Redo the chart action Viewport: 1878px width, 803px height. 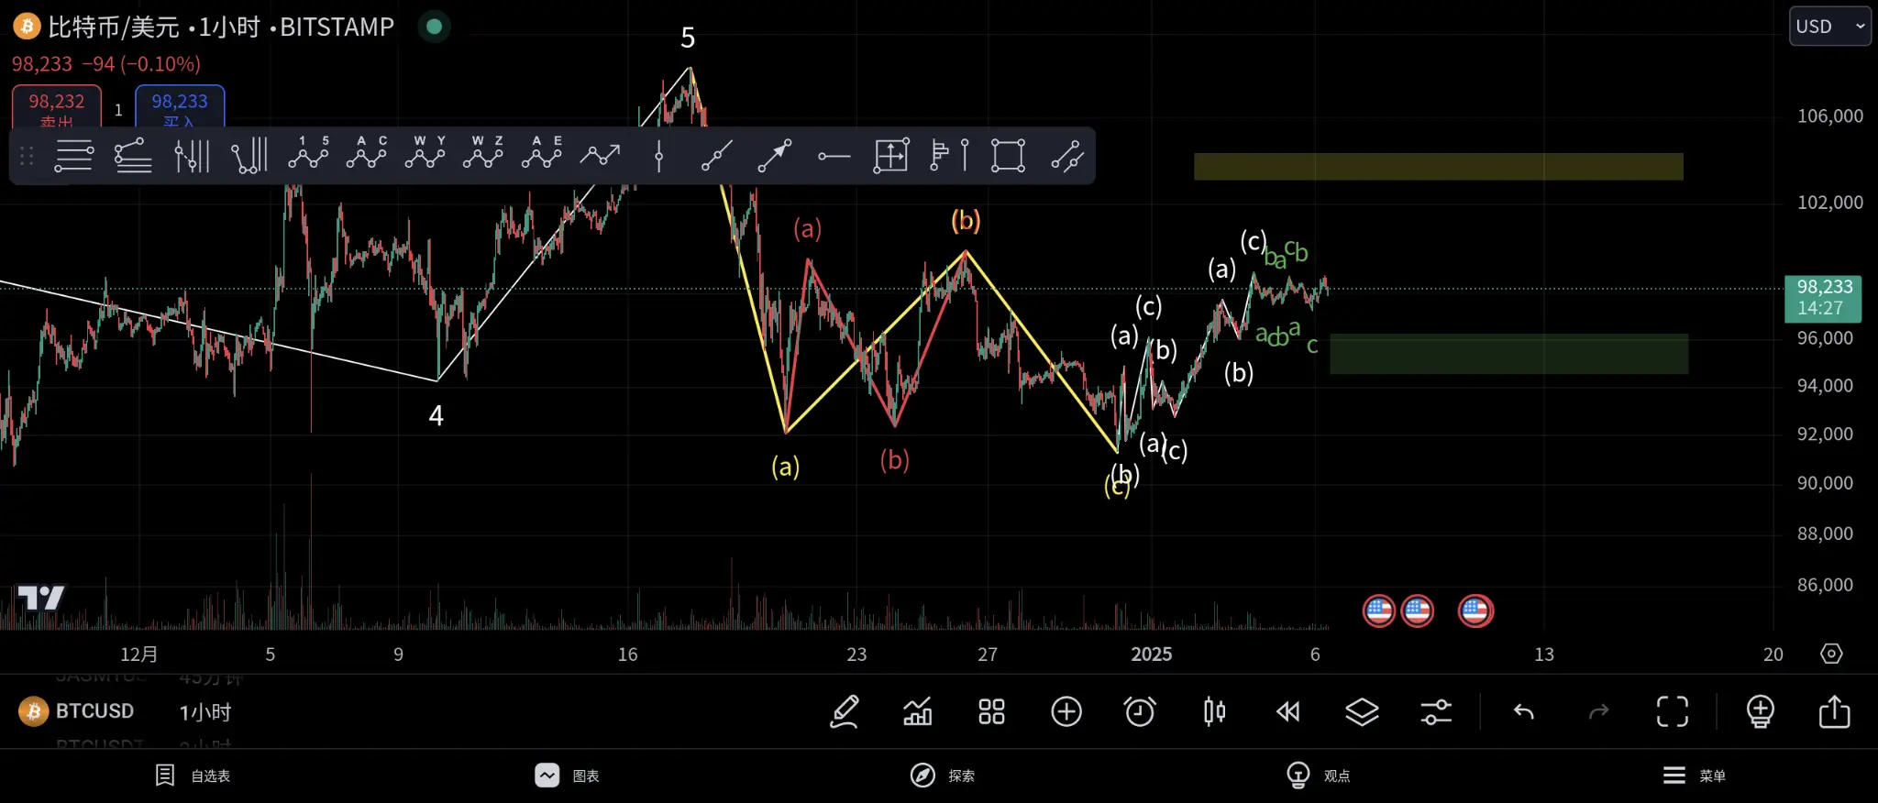(1598, 711)
